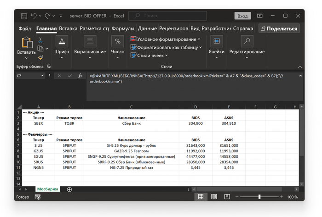The image size is (322, 217).
Task: Click the Поделиться share button
Action: pos(278,28)
